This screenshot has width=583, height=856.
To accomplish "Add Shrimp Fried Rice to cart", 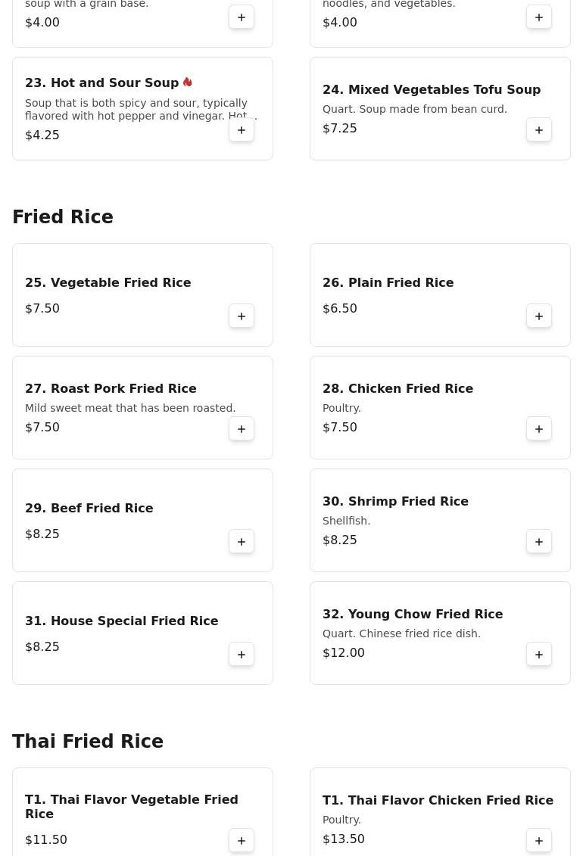I will tap(539, 542).
